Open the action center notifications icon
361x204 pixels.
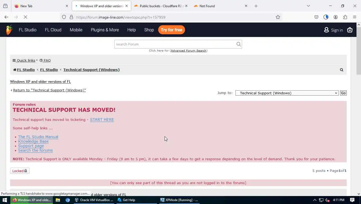tap(353, 200)
